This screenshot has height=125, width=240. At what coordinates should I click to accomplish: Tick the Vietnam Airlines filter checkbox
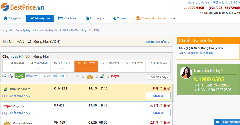(x=83, y=76)
